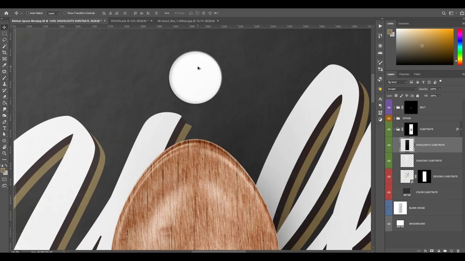
Task: Open the Actions panel play icon
Action: [x=380, y=26]
